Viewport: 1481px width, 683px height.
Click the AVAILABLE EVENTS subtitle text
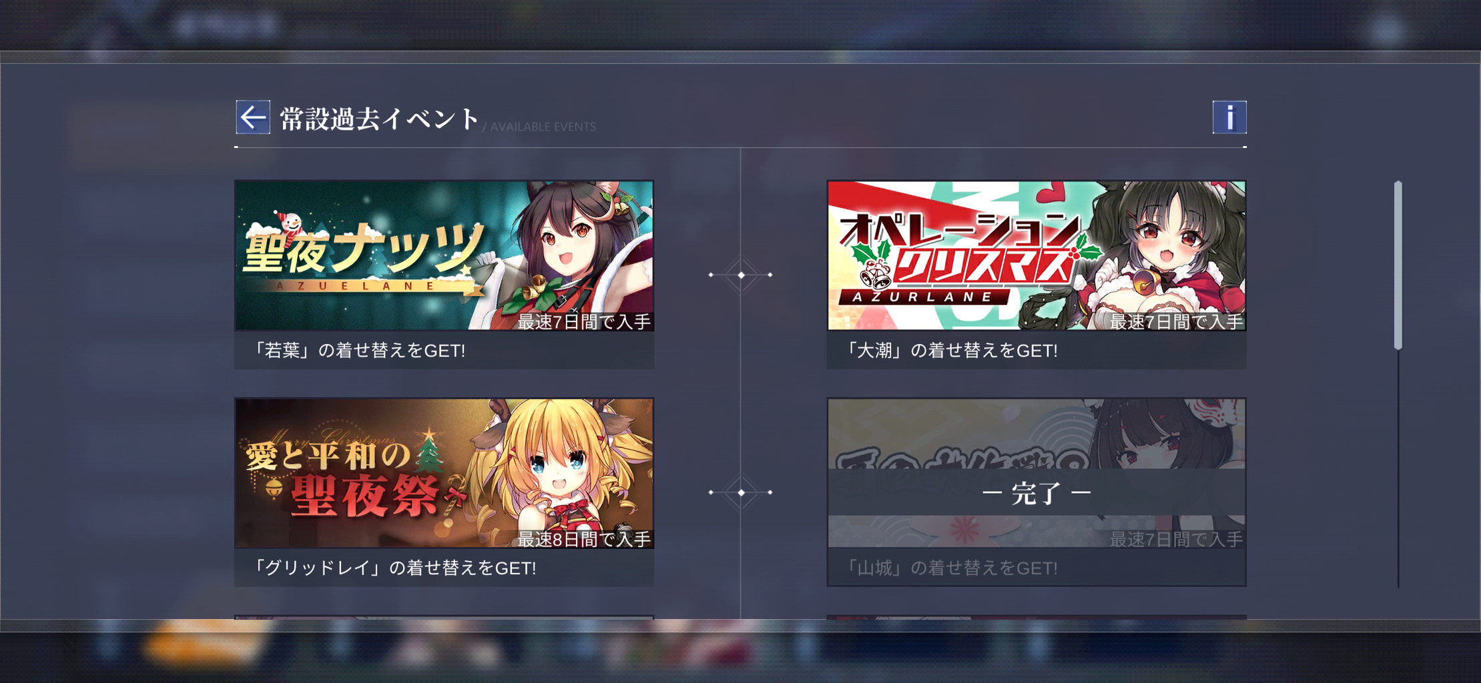tap(543, 127)
